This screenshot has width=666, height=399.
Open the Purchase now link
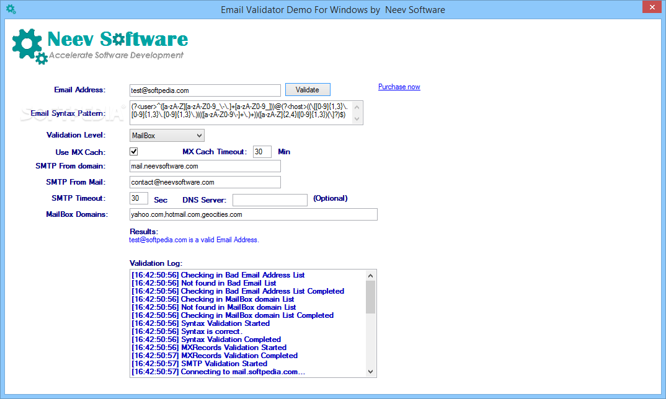[399, 87]
